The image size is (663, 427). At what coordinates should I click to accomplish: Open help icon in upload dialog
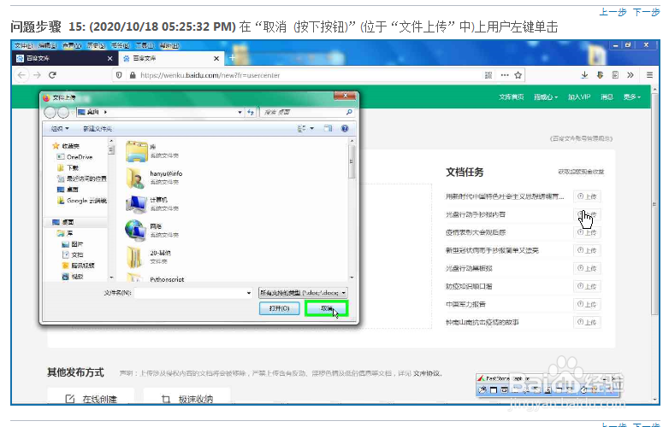345,128
